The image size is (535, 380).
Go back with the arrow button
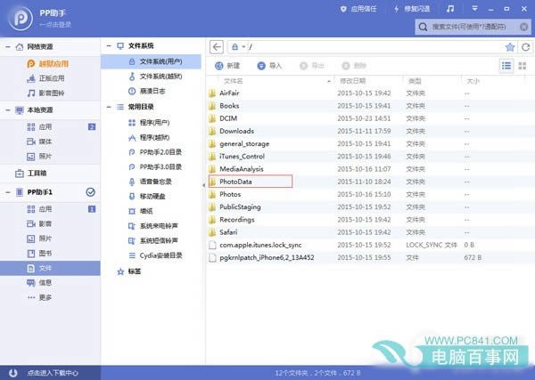pos(217,46)
